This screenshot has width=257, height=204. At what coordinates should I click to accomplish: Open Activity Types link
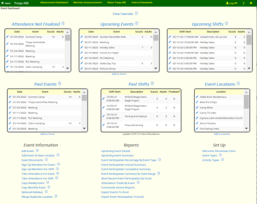coord(211,160)
